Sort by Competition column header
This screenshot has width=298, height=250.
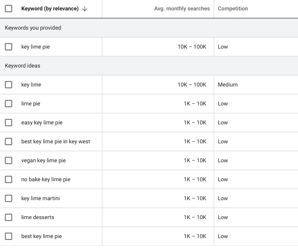tap(233, 9)
